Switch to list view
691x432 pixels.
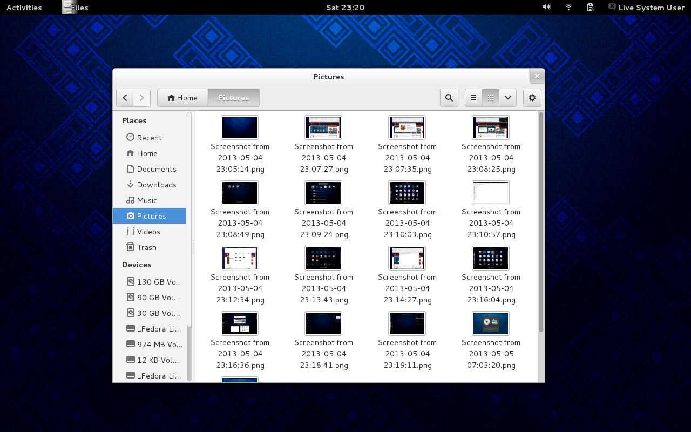coord(473,98)
